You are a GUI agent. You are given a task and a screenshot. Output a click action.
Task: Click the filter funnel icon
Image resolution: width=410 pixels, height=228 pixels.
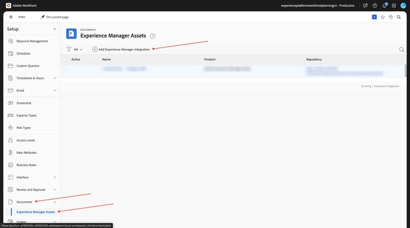click(69, 49)
